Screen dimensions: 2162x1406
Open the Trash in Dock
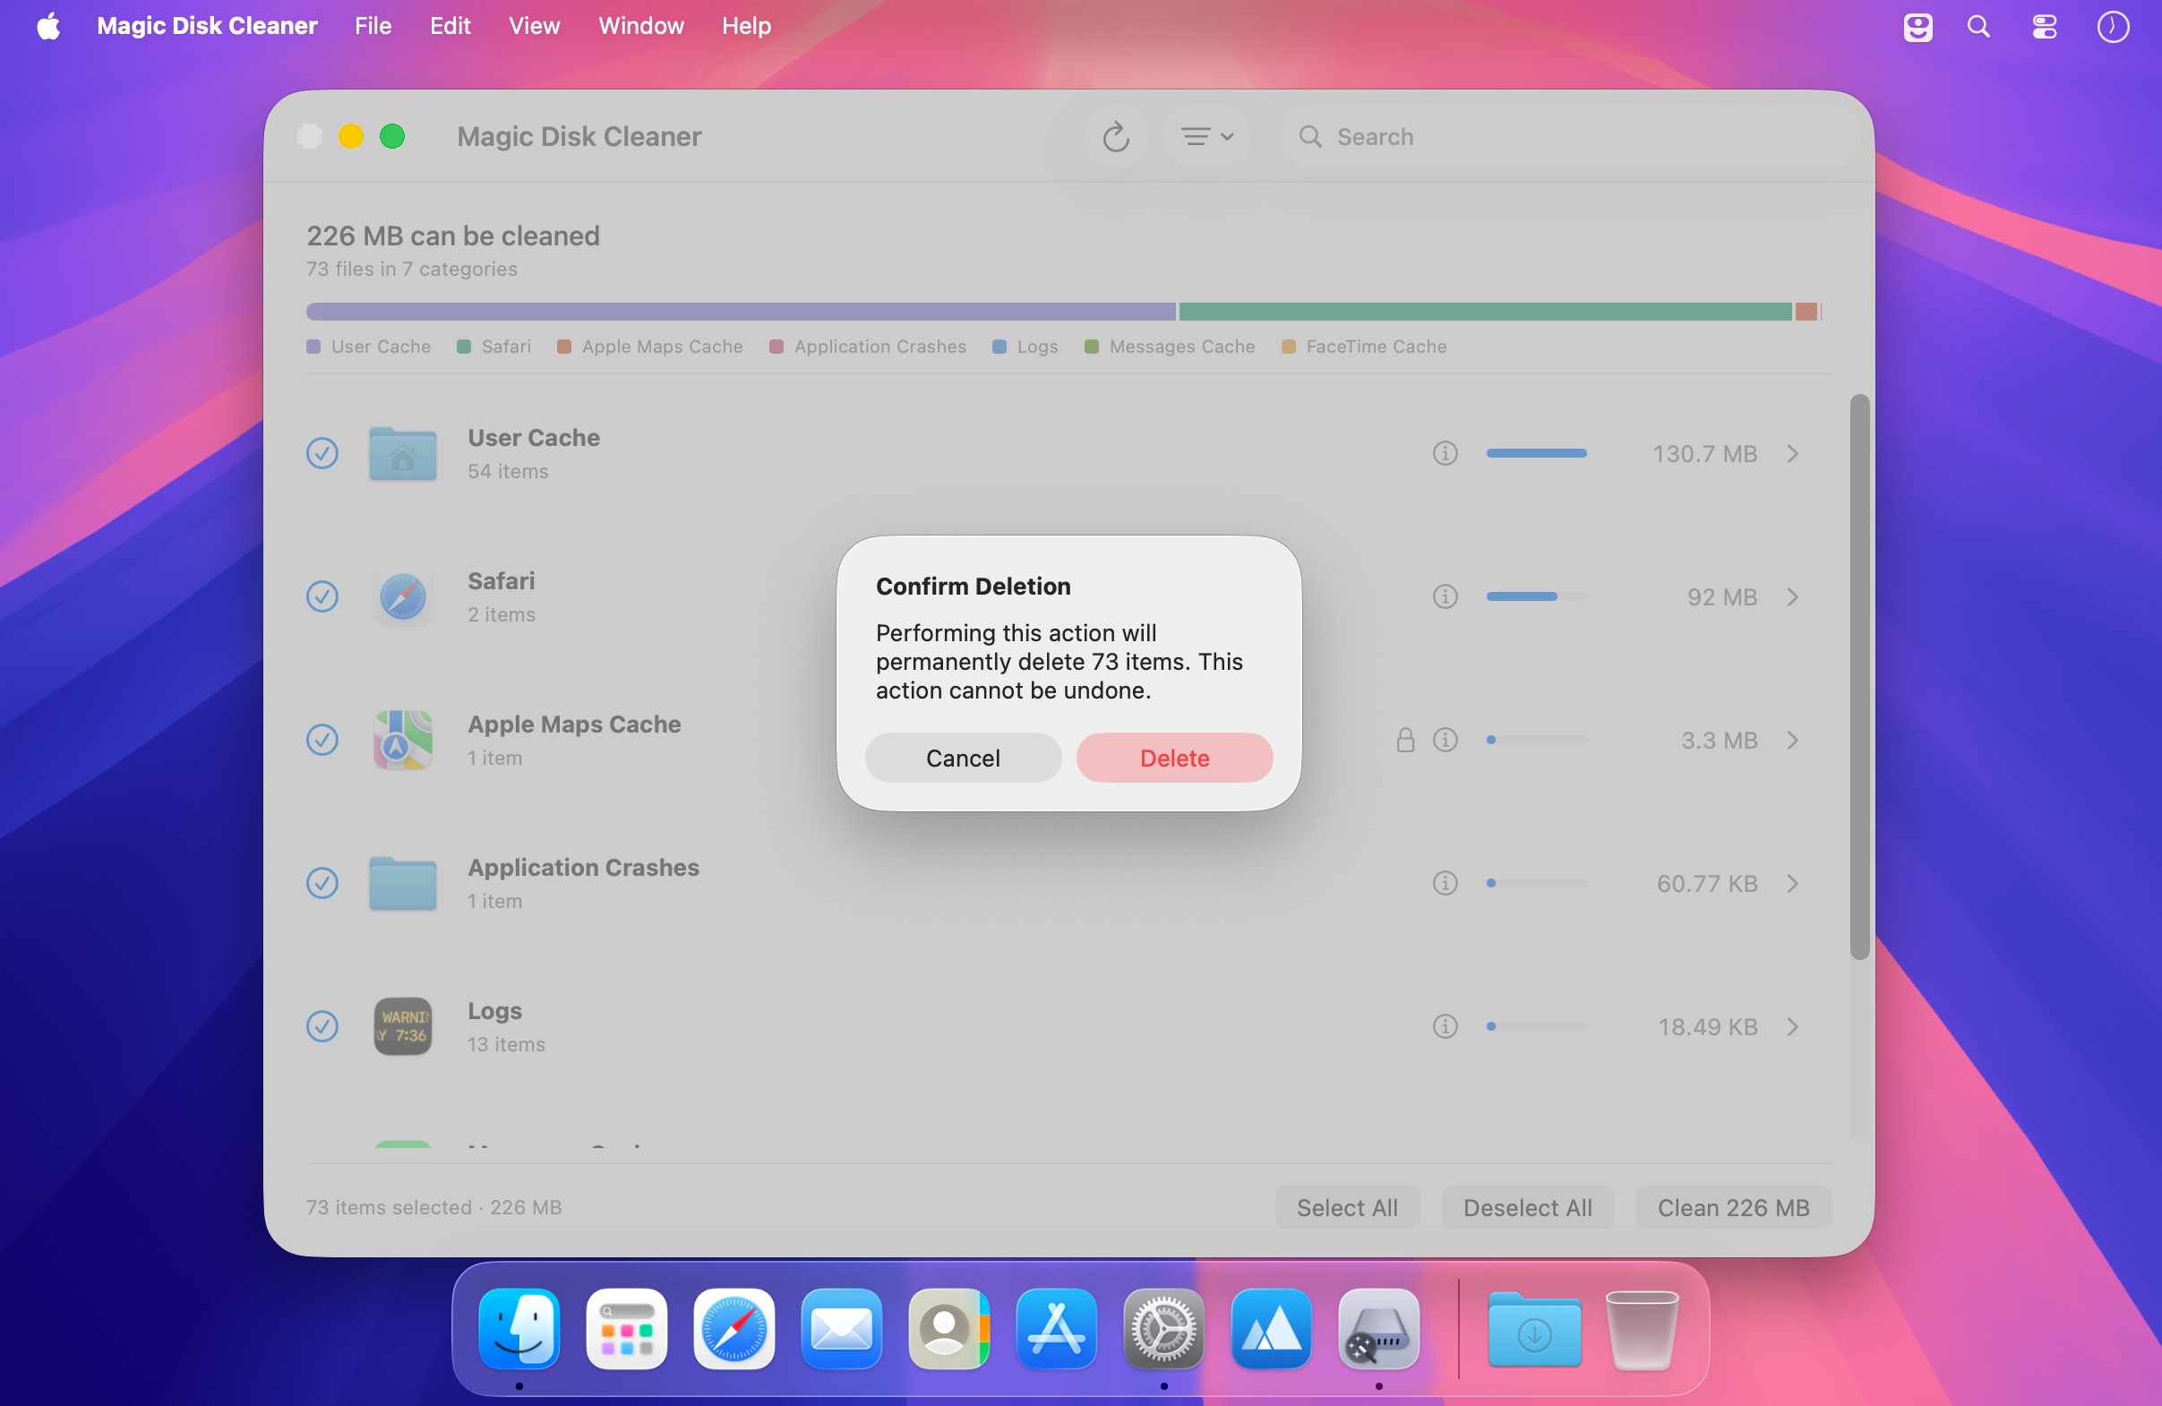tap(1642, 1330)
